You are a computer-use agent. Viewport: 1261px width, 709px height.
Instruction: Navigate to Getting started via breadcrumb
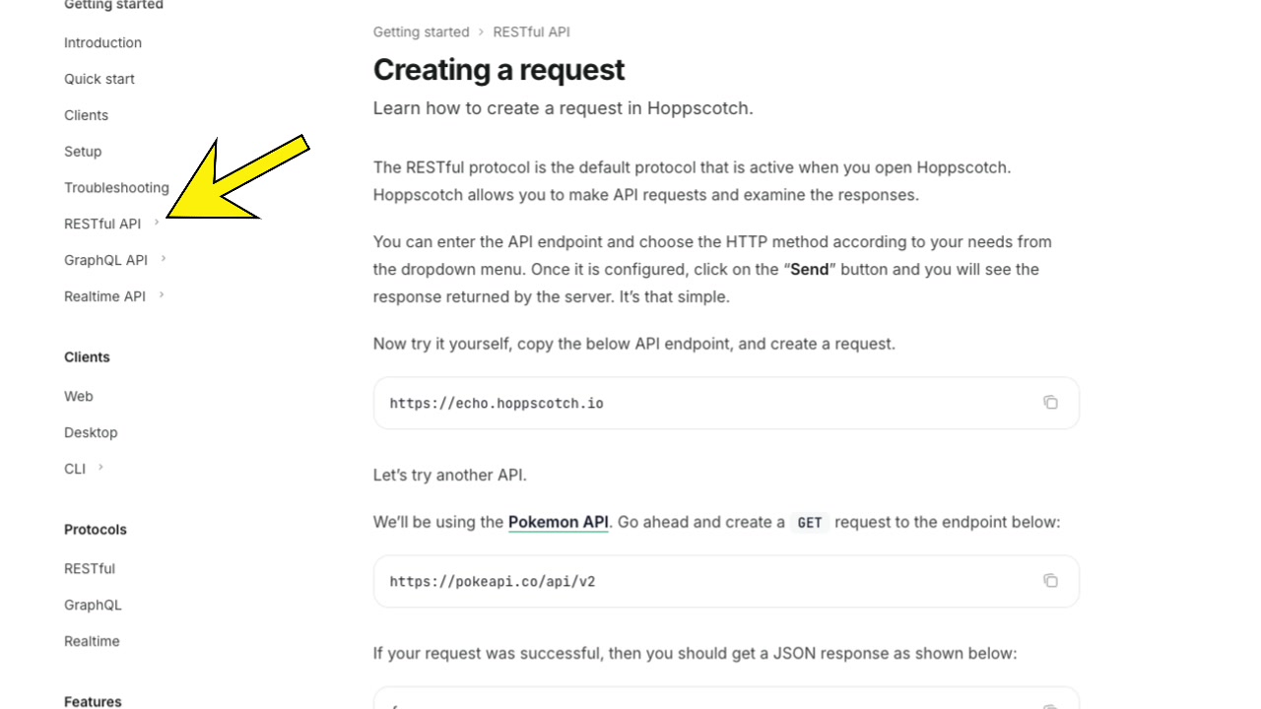(x=421, y=32)
